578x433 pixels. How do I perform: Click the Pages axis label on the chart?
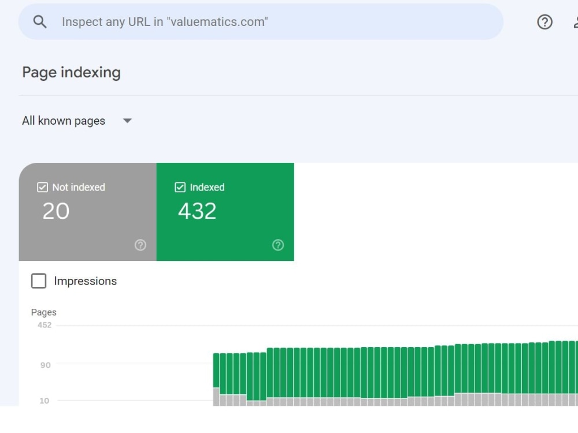coord(44,312)
